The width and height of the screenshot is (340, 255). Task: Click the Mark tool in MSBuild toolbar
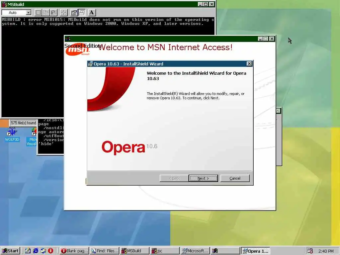[x=38, y=13]
